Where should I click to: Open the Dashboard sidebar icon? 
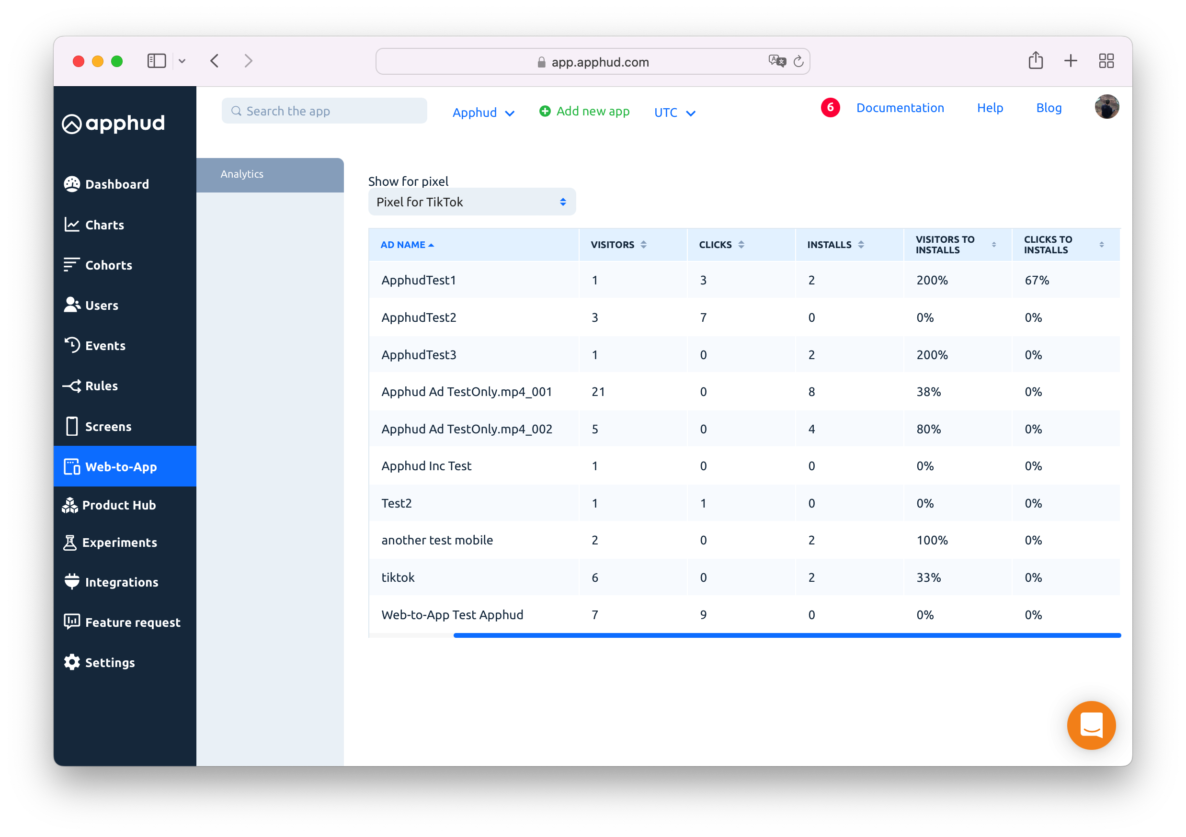72,184
